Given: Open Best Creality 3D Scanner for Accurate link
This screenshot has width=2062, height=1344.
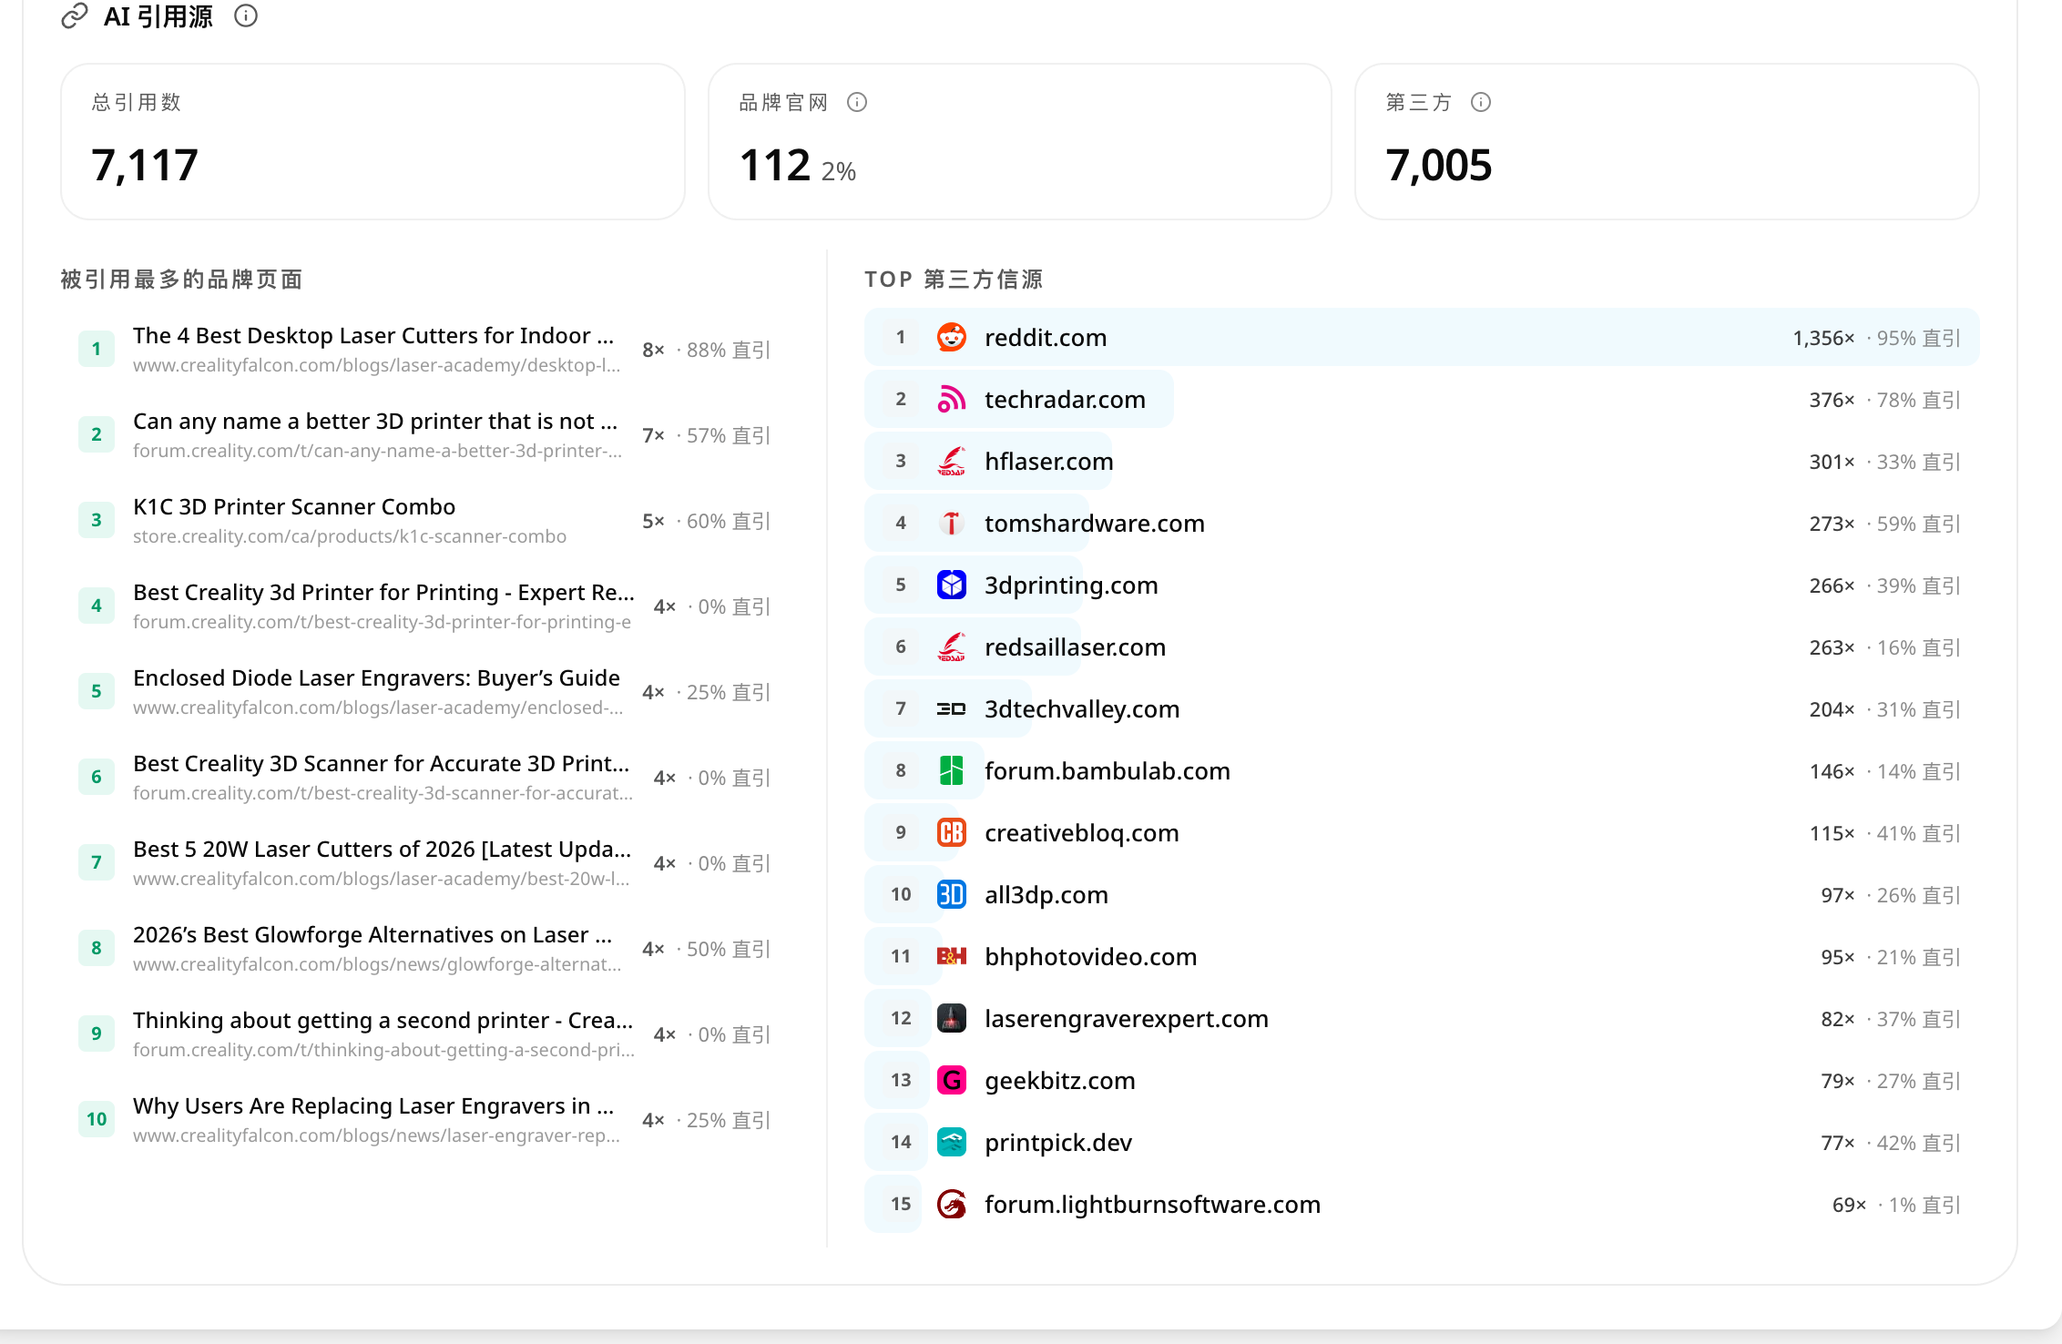Looking at the screenshot, I should (x=382, y=764).
